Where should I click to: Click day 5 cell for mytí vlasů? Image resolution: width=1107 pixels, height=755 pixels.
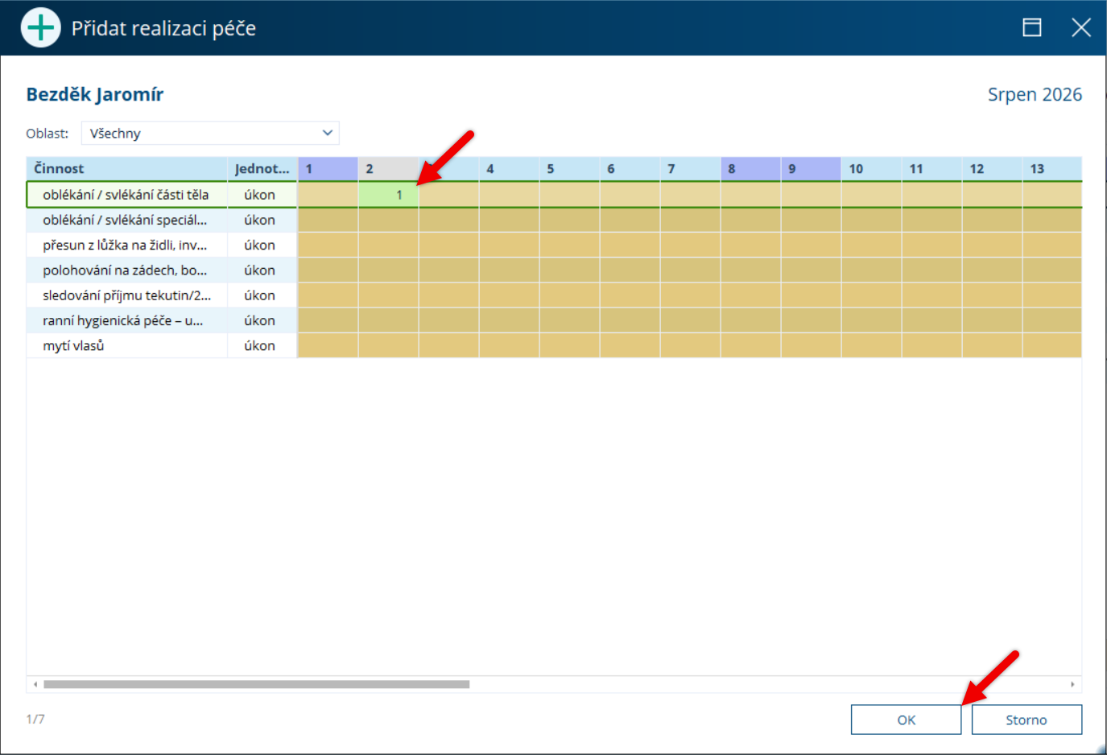[569, 345]
